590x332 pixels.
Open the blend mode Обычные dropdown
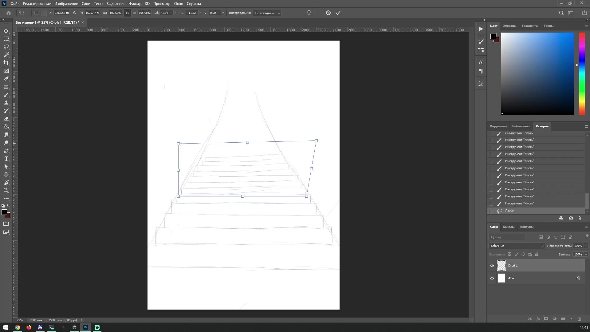tap(516, 246)
